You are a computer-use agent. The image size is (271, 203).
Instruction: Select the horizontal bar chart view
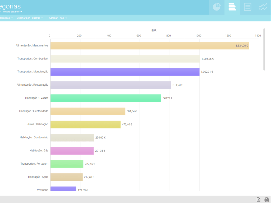point(232,7)
